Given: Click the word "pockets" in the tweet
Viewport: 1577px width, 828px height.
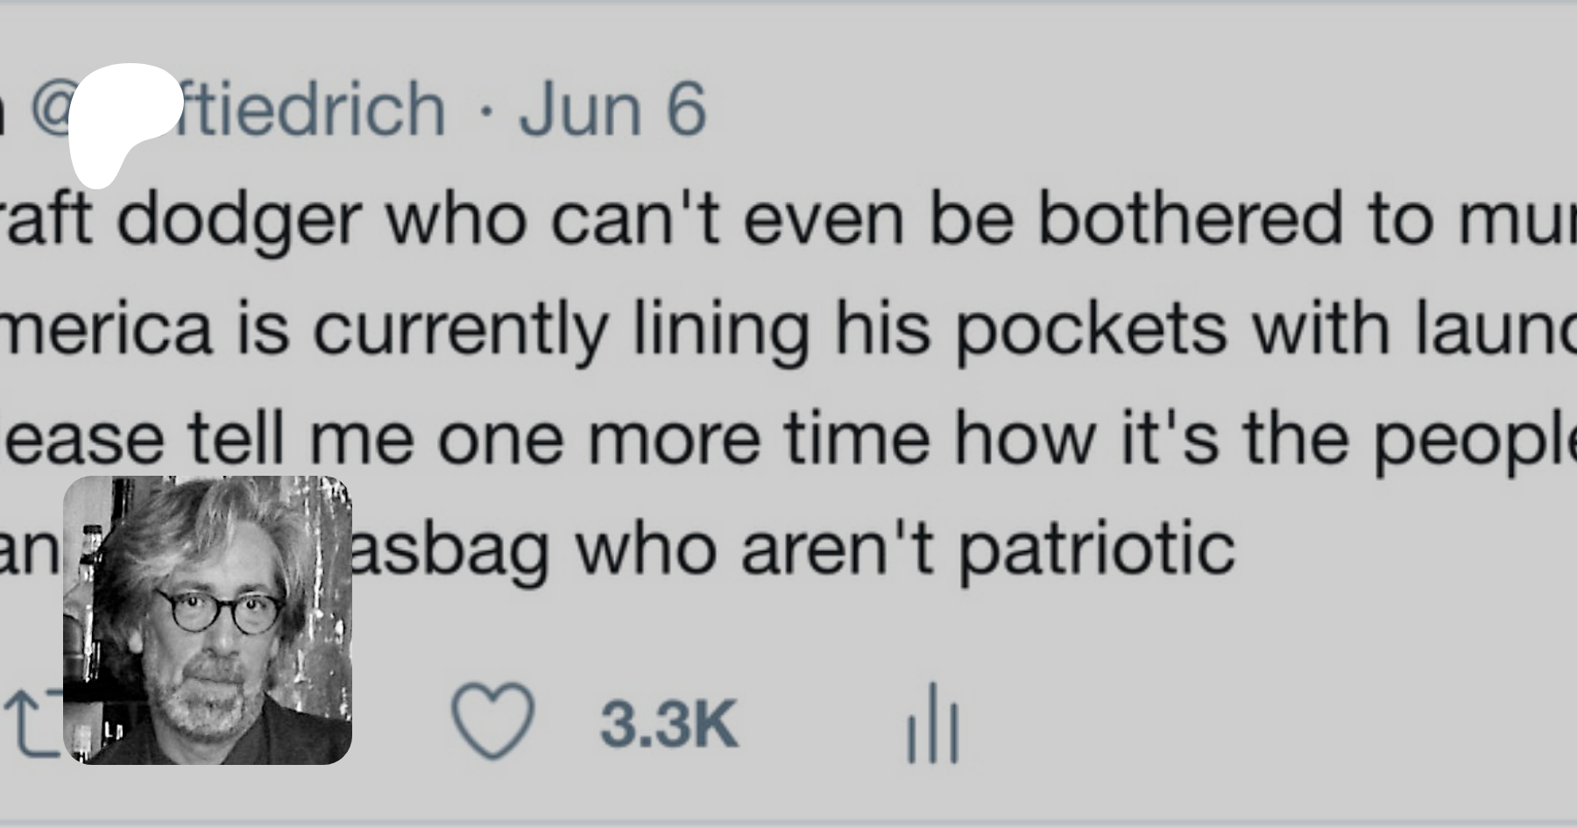Looking at the screenshot, I should 1091,330.
